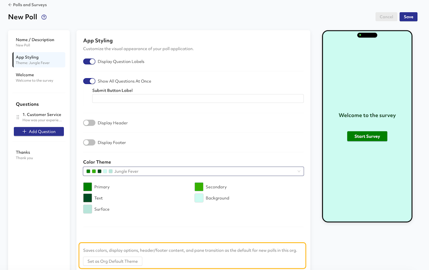Open the Thanks section

point(39,155)
